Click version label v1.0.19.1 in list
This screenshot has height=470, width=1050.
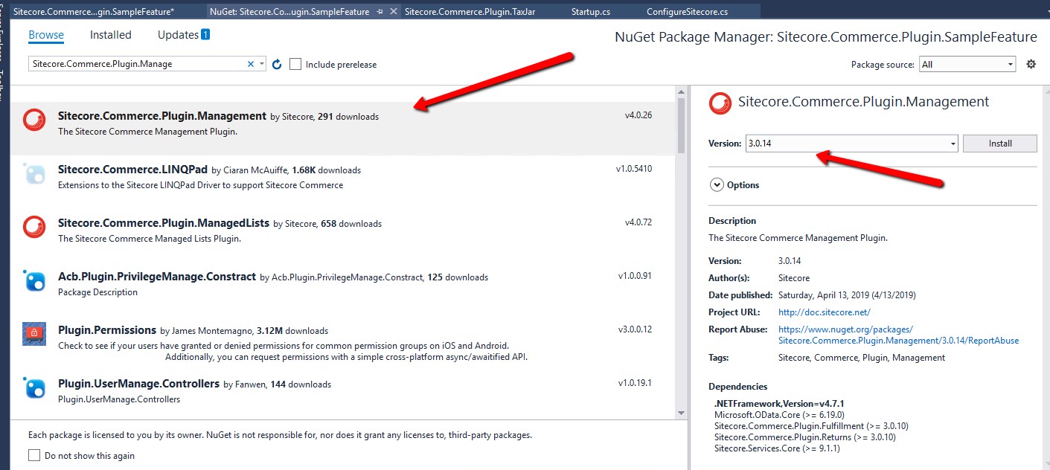coord(635,383)
